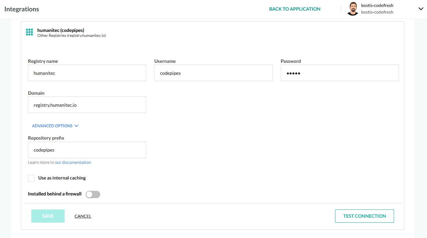Check Use as internal caching
This screenshot has width=427, height=238.
coord(31,178)
